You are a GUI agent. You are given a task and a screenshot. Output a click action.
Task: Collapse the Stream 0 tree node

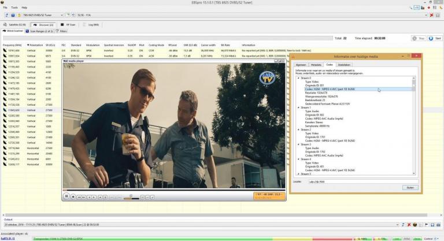[297, 79]
